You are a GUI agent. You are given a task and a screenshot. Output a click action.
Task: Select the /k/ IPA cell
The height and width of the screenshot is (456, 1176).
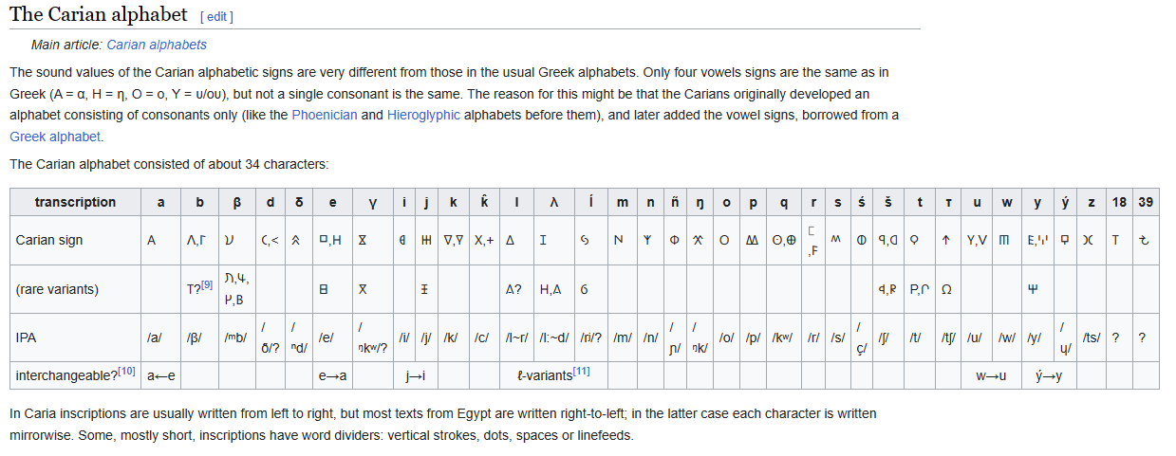453,337
